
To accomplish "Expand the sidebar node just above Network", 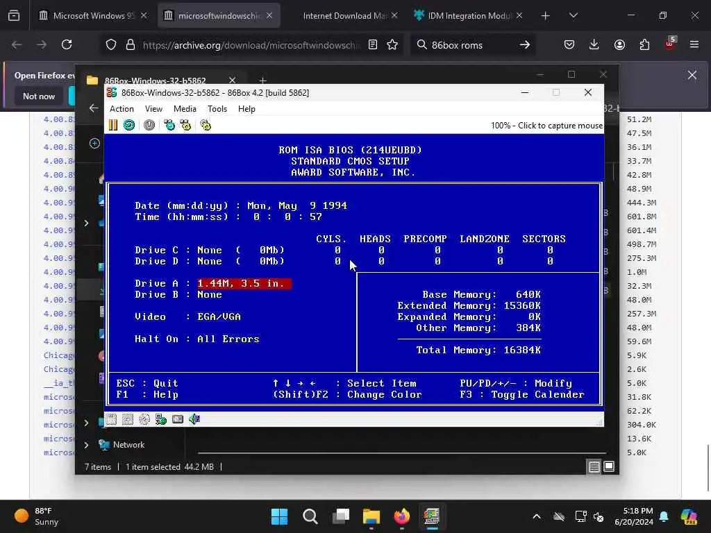I will click(86, 423).
